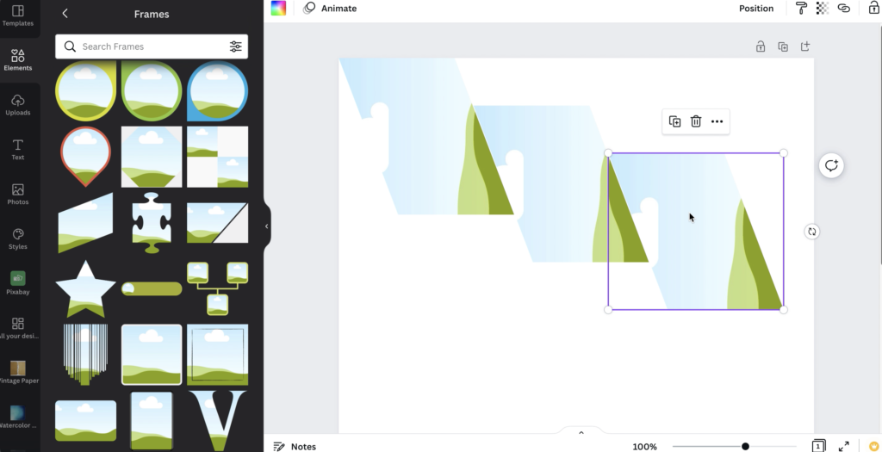This screenshot has width=882, height=452.
Task: Select the Elements sidebar tab
Action: tap(18, 60)
